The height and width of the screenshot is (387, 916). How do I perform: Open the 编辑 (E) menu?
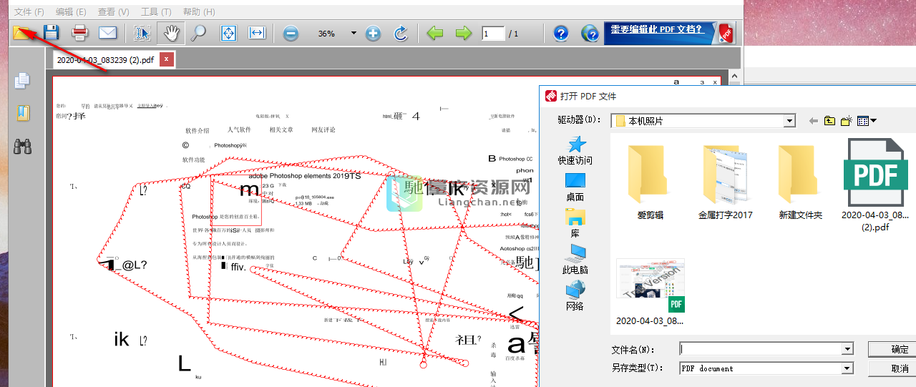71,11
